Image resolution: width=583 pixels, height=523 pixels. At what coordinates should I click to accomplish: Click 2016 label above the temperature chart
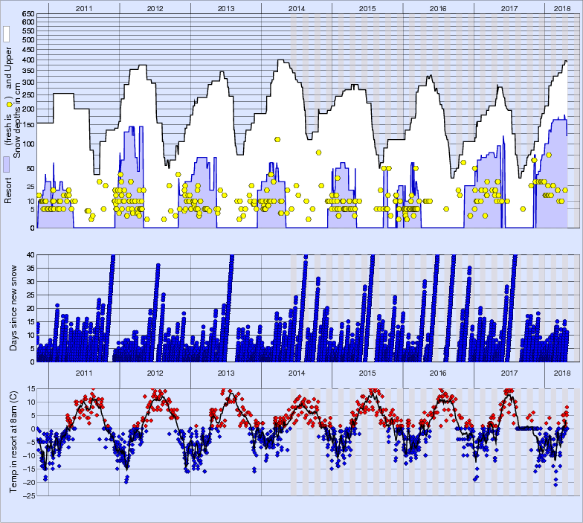click(x=438, y=373)
